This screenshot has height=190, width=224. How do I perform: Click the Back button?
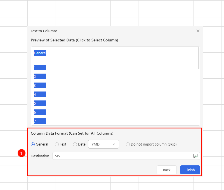167,170
